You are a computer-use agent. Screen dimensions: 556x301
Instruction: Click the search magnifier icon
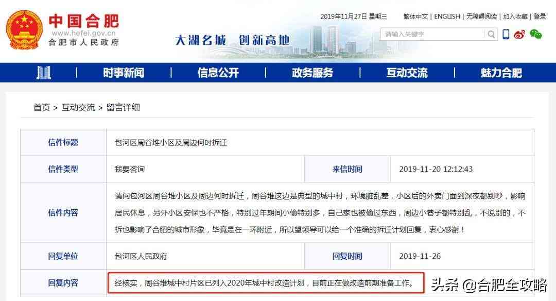(491, 35)
